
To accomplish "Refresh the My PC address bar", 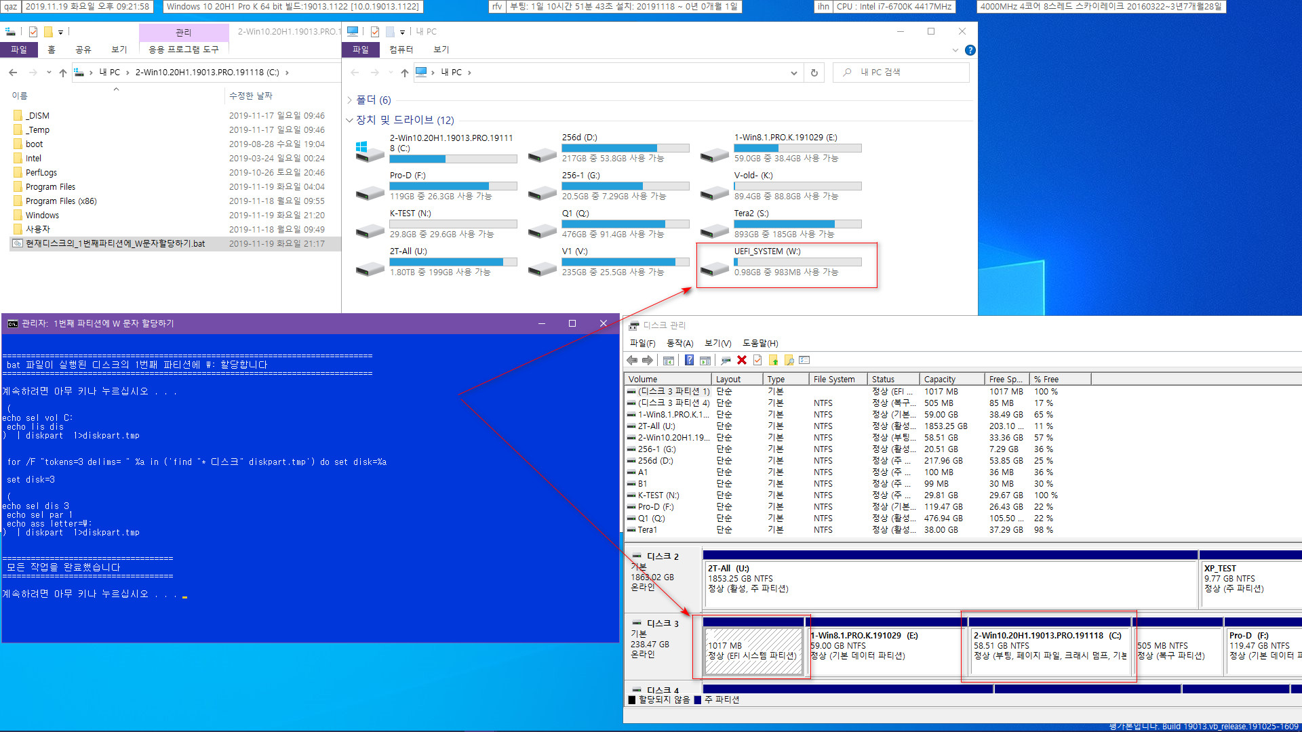I will (x=814, y=73).
